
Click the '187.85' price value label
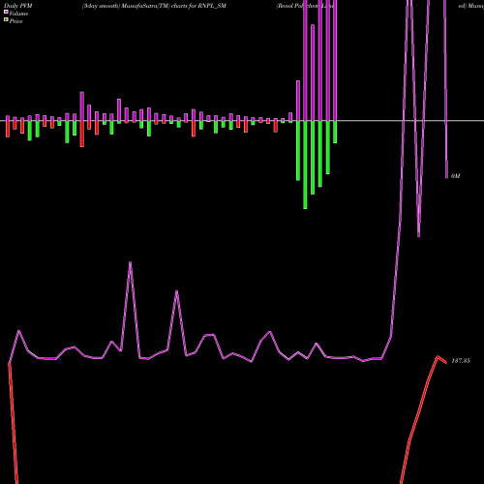[x=461, y=361]
